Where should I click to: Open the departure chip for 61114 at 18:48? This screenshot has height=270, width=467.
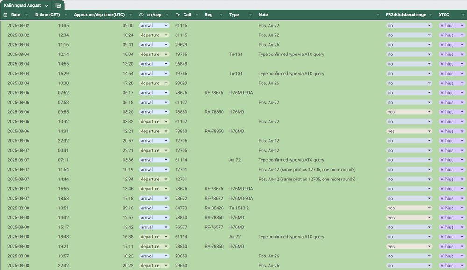[154, 237]
